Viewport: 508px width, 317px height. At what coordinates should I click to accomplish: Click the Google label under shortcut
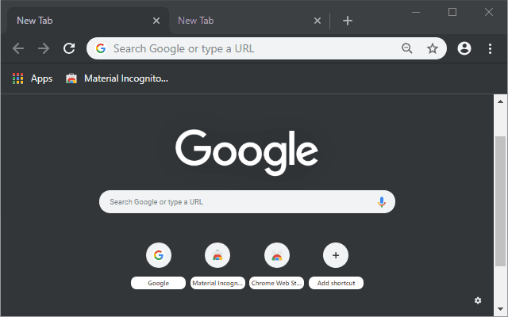point(159,283)
